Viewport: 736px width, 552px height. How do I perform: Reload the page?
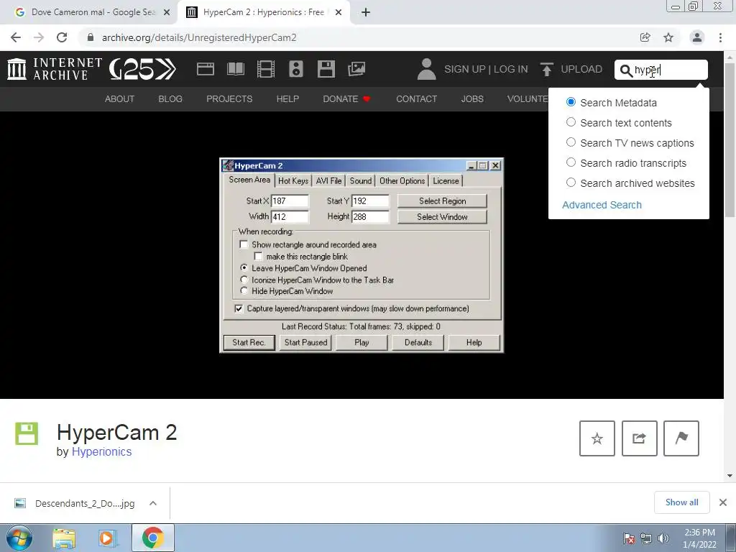(62, 37)
